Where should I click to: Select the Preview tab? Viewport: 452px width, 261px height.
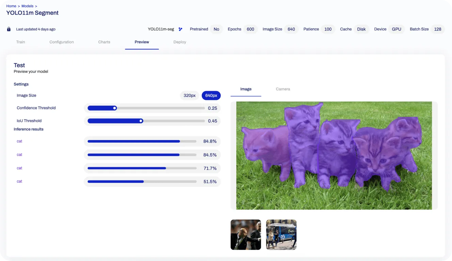[x=142, y=42]
